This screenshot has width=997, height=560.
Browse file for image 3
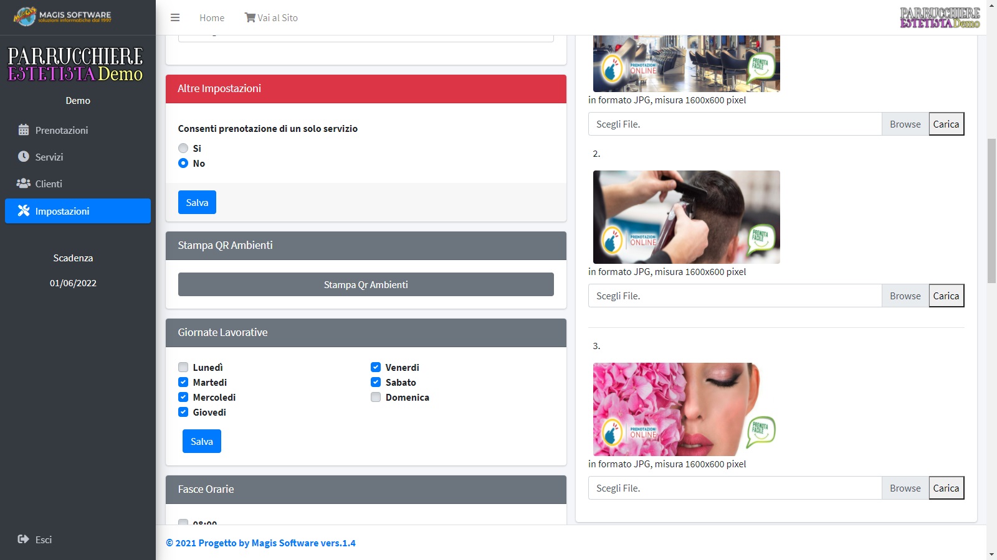(905, 488)
